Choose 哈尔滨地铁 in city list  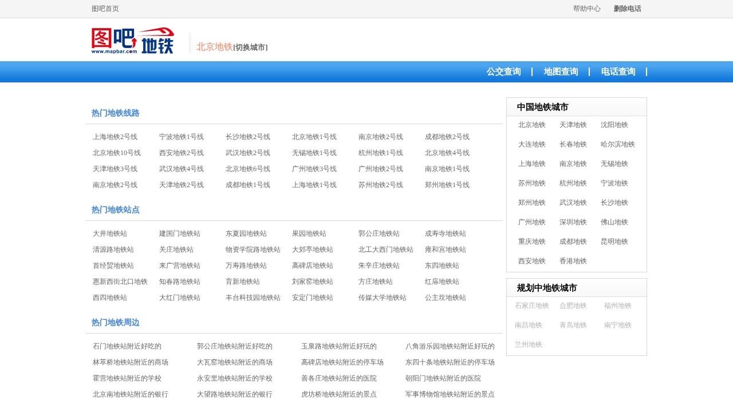[x=618, y=144]
